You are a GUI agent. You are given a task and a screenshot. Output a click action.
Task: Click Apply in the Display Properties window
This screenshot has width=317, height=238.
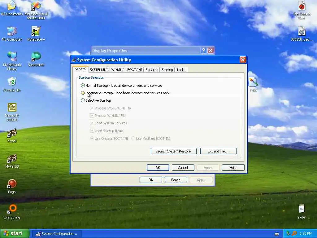click(x=201, y=180)
